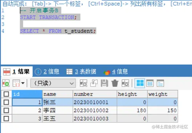The width and height of the screenshot is (192, 133).
Task: Select the height value 180
Action: (132, 110)
